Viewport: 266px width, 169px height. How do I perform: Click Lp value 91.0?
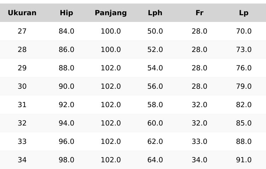click(244, 160)
